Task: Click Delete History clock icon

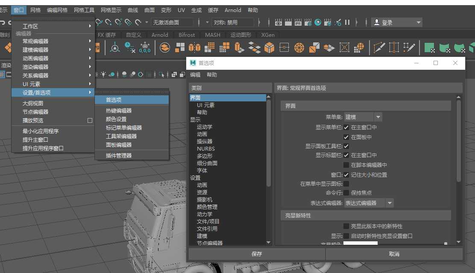Action: tap(130, 47)
